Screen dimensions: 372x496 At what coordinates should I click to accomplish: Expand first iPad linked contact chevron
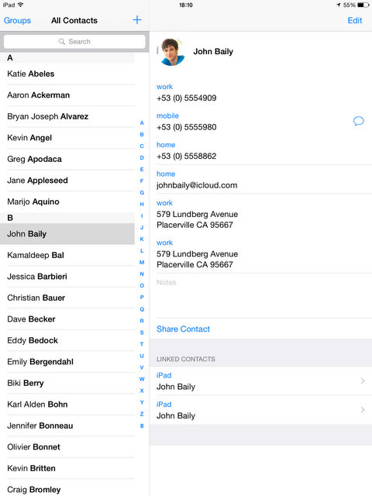363,381
